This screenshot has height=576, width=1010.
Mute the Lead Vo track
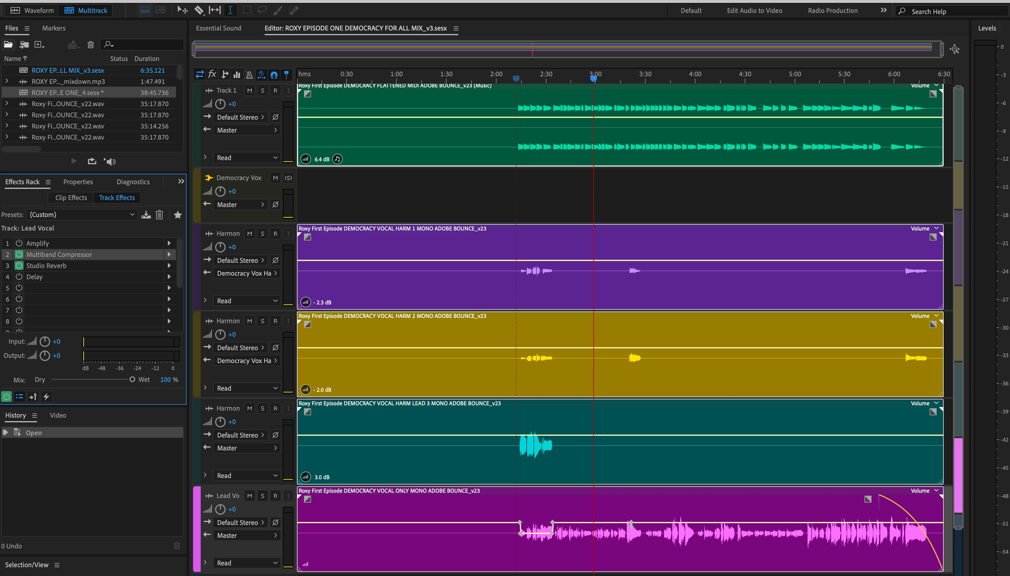click(x=249, y=496)
